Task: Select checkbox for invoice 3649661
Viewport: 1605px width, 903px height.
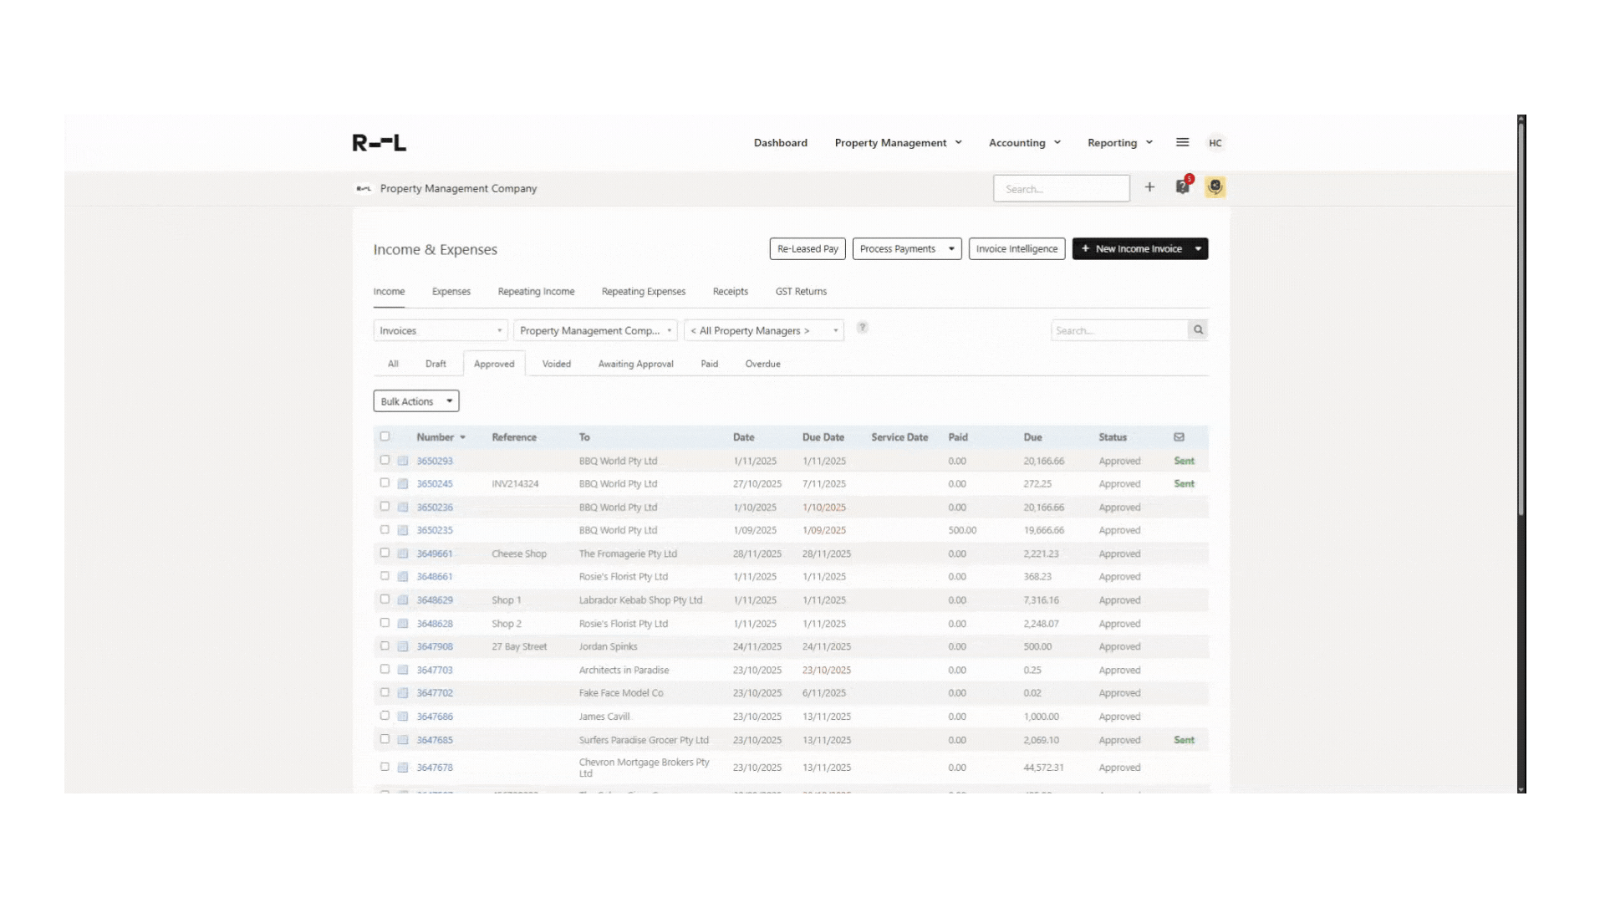Action: (x=385, y=553)
